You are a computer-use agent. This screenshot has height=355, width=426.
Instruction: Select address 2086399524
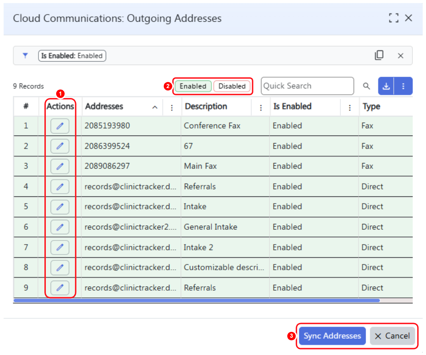[107, 146]
